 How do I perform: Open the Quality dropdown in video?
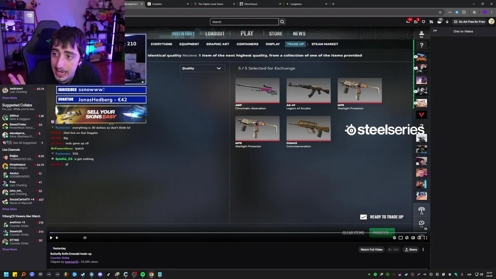(202, 68)
